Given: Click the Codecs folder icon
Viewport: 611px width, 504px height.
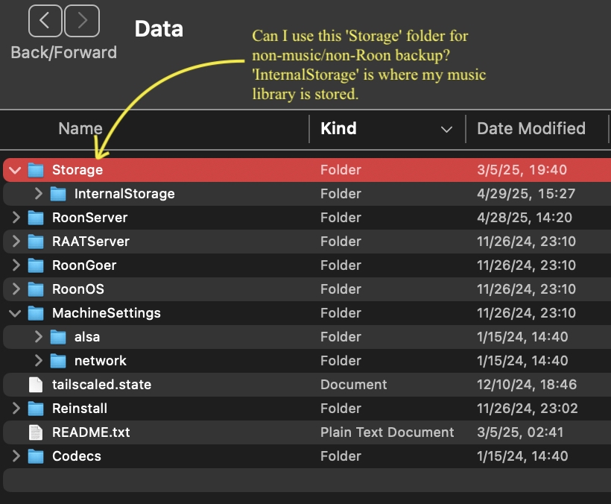Looking at the screenshot, I should click(x=36, y=456).
